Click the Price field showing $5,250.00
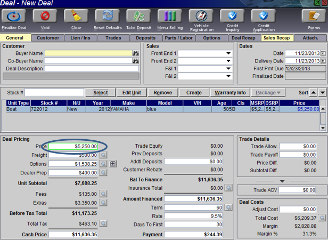Viewport: 328px width, 240px height. tap(73, 146)
